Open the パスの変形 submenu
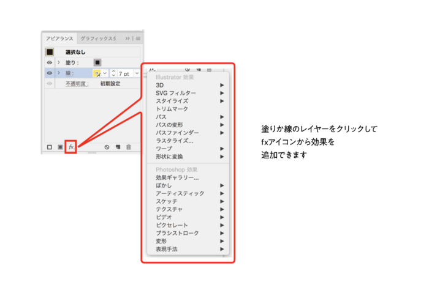The image size is (429, 293). click(x=188, y=125)
